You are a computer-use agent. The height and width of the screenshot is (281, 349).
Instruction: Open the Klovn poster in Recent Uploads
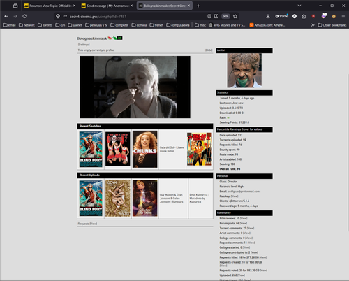[x=118, y=199]
